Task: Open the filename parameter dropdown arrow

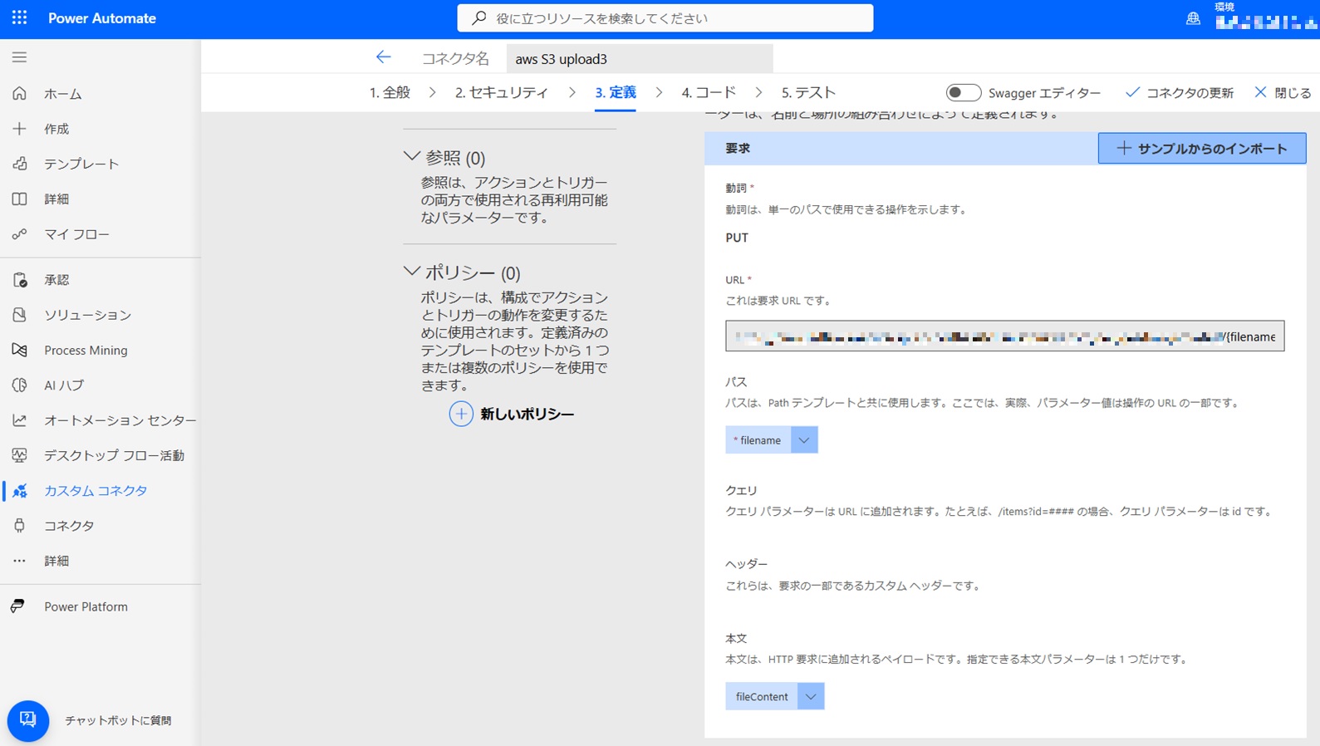Action: [x=804, y=440]
